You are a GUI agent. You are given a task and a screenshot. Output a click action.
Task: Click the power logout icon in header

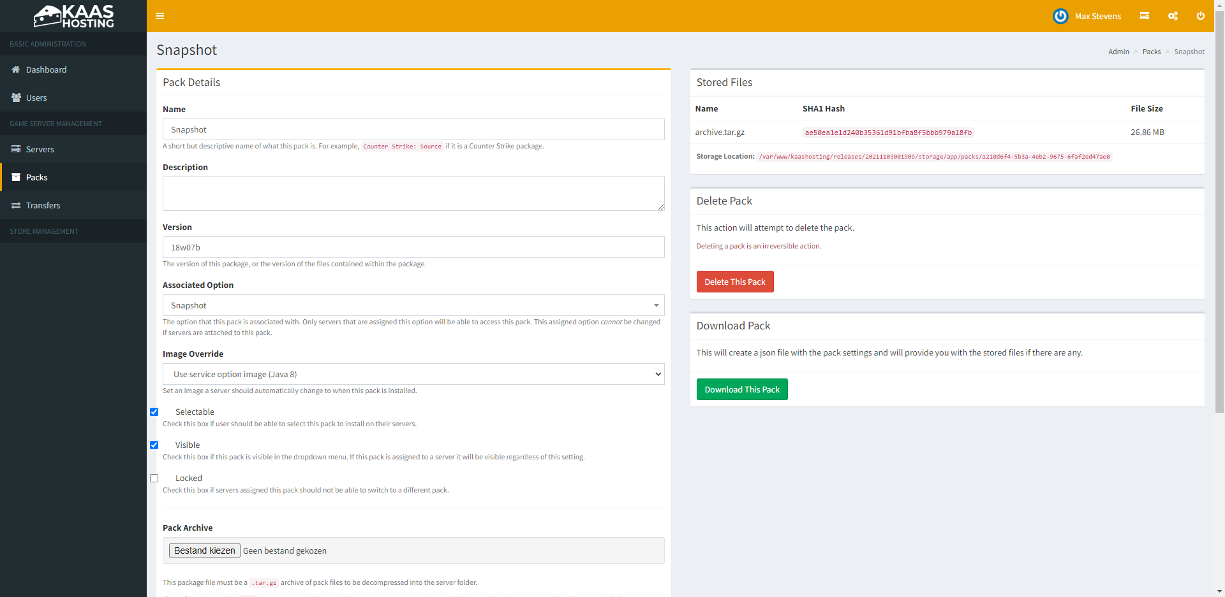1200,16
